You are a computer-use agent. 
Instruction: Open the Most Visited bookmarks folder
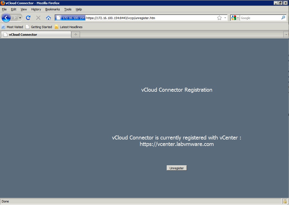12,27
